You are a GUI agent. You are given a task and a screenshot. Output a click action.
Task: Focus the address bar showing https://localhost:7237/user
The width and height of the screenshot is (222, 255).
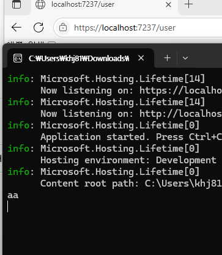138,28
